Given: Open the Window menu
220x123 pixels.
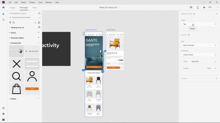Looking at the screenshot, I should click(x=49, y=2).
